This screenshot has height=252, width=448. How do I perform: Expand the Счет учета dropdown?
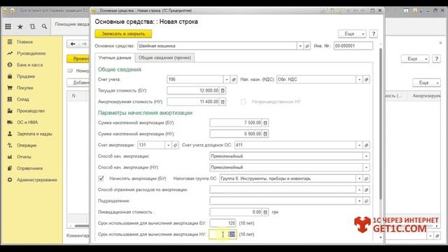227,79
